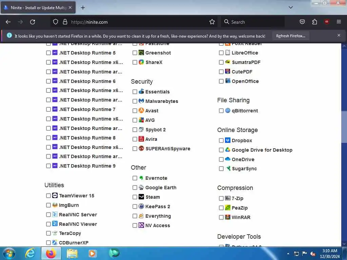Open the uBlock Origin extension icon
The image size is (347, 260).
point(327,22)
